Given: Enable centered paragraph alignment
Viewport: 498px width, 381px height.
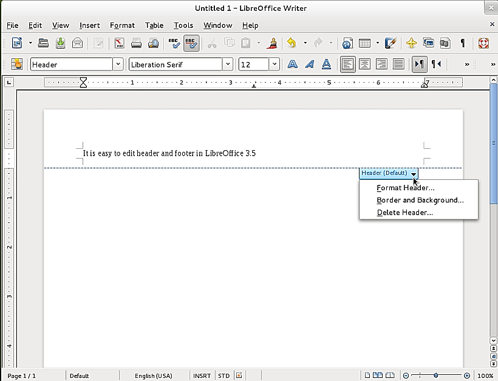Looking at the screenshot, I should 364,64.
